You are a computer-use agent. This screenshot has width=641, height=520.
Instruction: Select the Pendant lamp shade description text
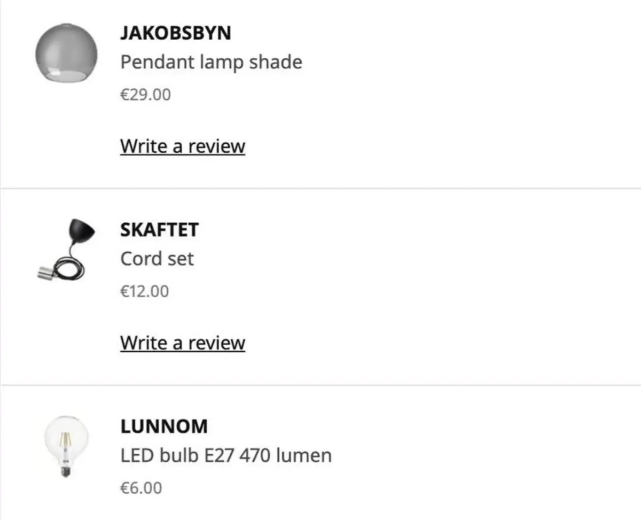pyautogui.click(x=211, y=62)
